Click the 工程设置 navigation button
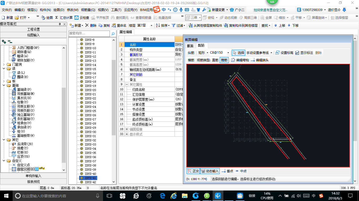The width and height of the screenshot is (359, 201). pos(33,29)
